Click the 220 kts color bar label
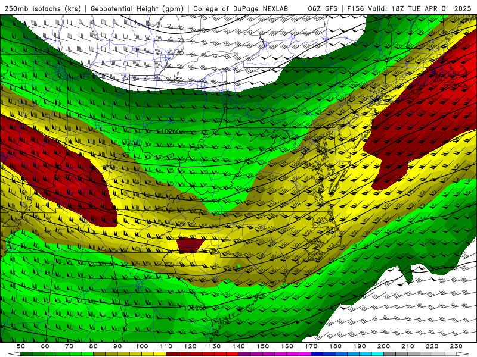Screen dimensions: 477x357 point(432,346)
